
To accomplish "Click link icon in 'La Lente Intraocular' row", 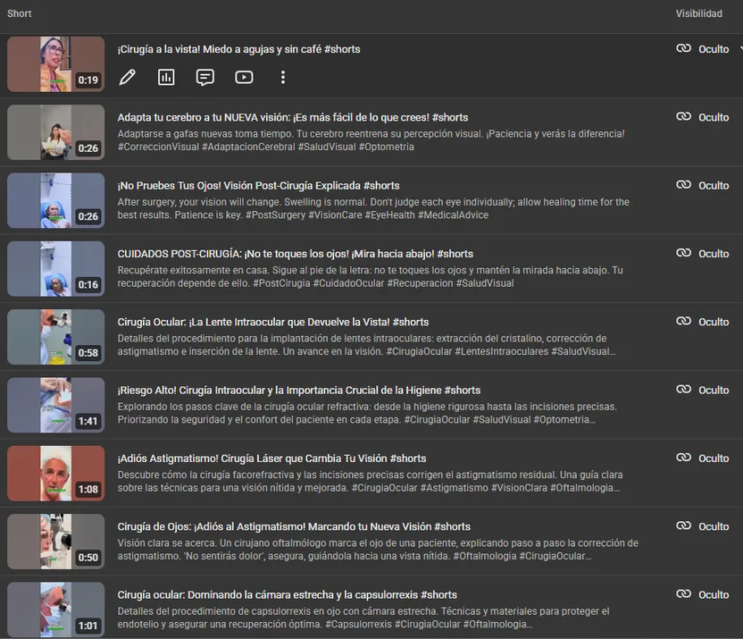I will pos(683,322).
